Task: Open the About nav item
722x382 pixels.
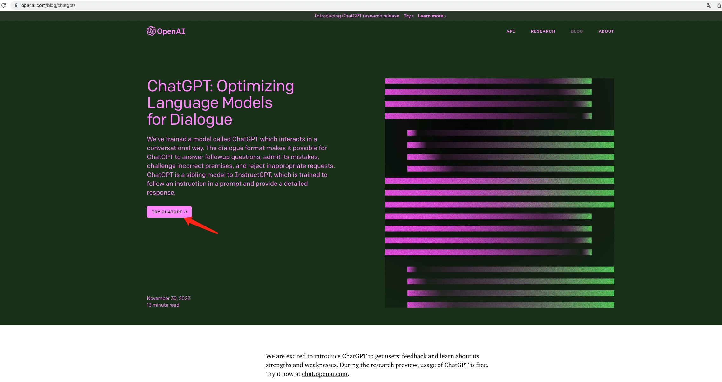Action: pyautogui.click(x=606, y=31)
